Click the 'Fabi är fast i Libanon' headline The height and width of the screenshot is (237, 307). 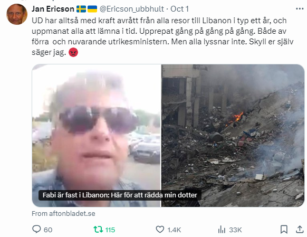point(120,195)
